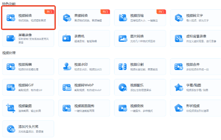Open the 视频转GIF icon

point(11,87)
